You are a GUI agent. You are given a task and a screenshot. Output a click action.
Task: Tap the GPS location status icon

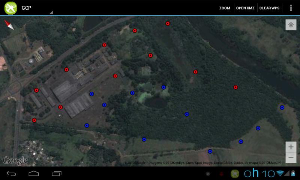pyautogui.click(x=208, y=174)
